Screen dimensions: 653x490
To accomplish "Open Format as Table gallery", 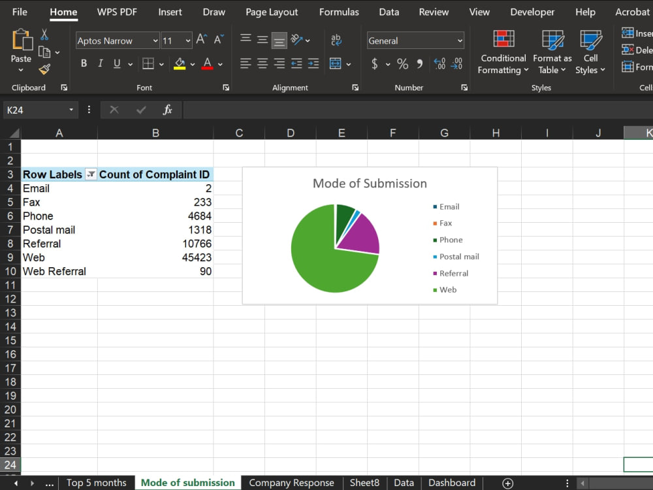I will [x=552, y=52].
